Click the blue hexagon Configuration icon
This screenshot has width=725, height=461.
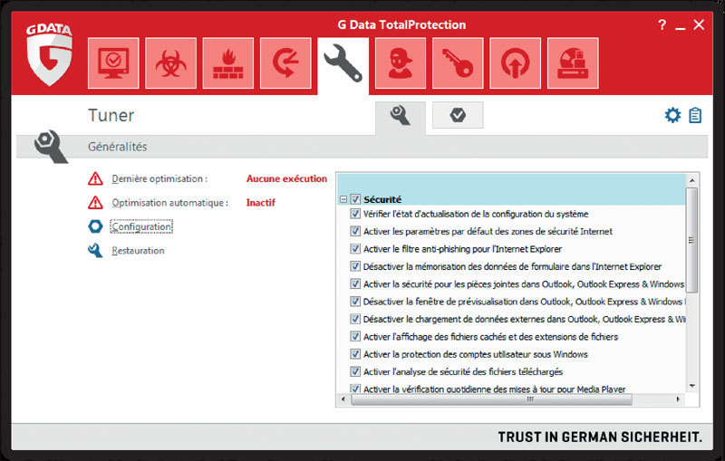coord(95,226)
